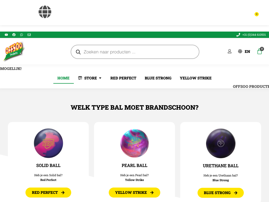Call the +31 (0)344 610501 phone link

[x=251, y=35]
